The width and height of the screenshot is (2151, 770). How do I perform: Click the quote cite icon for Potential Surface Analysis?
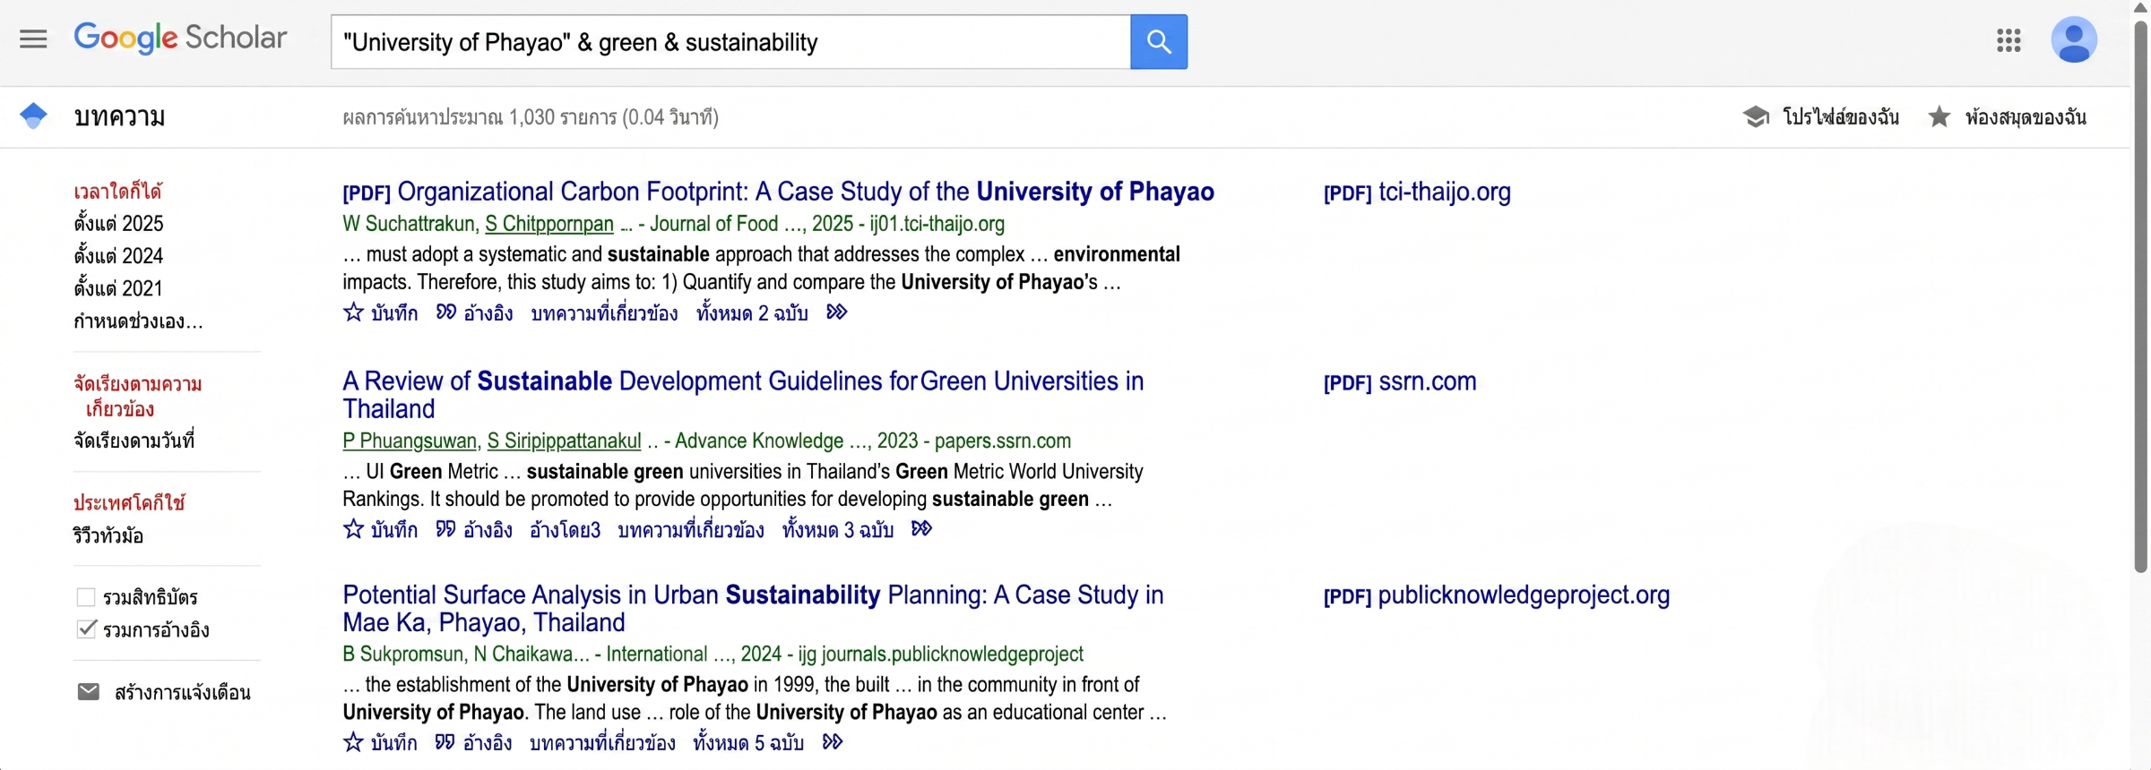pyautogui.click(x=445, y=741)
